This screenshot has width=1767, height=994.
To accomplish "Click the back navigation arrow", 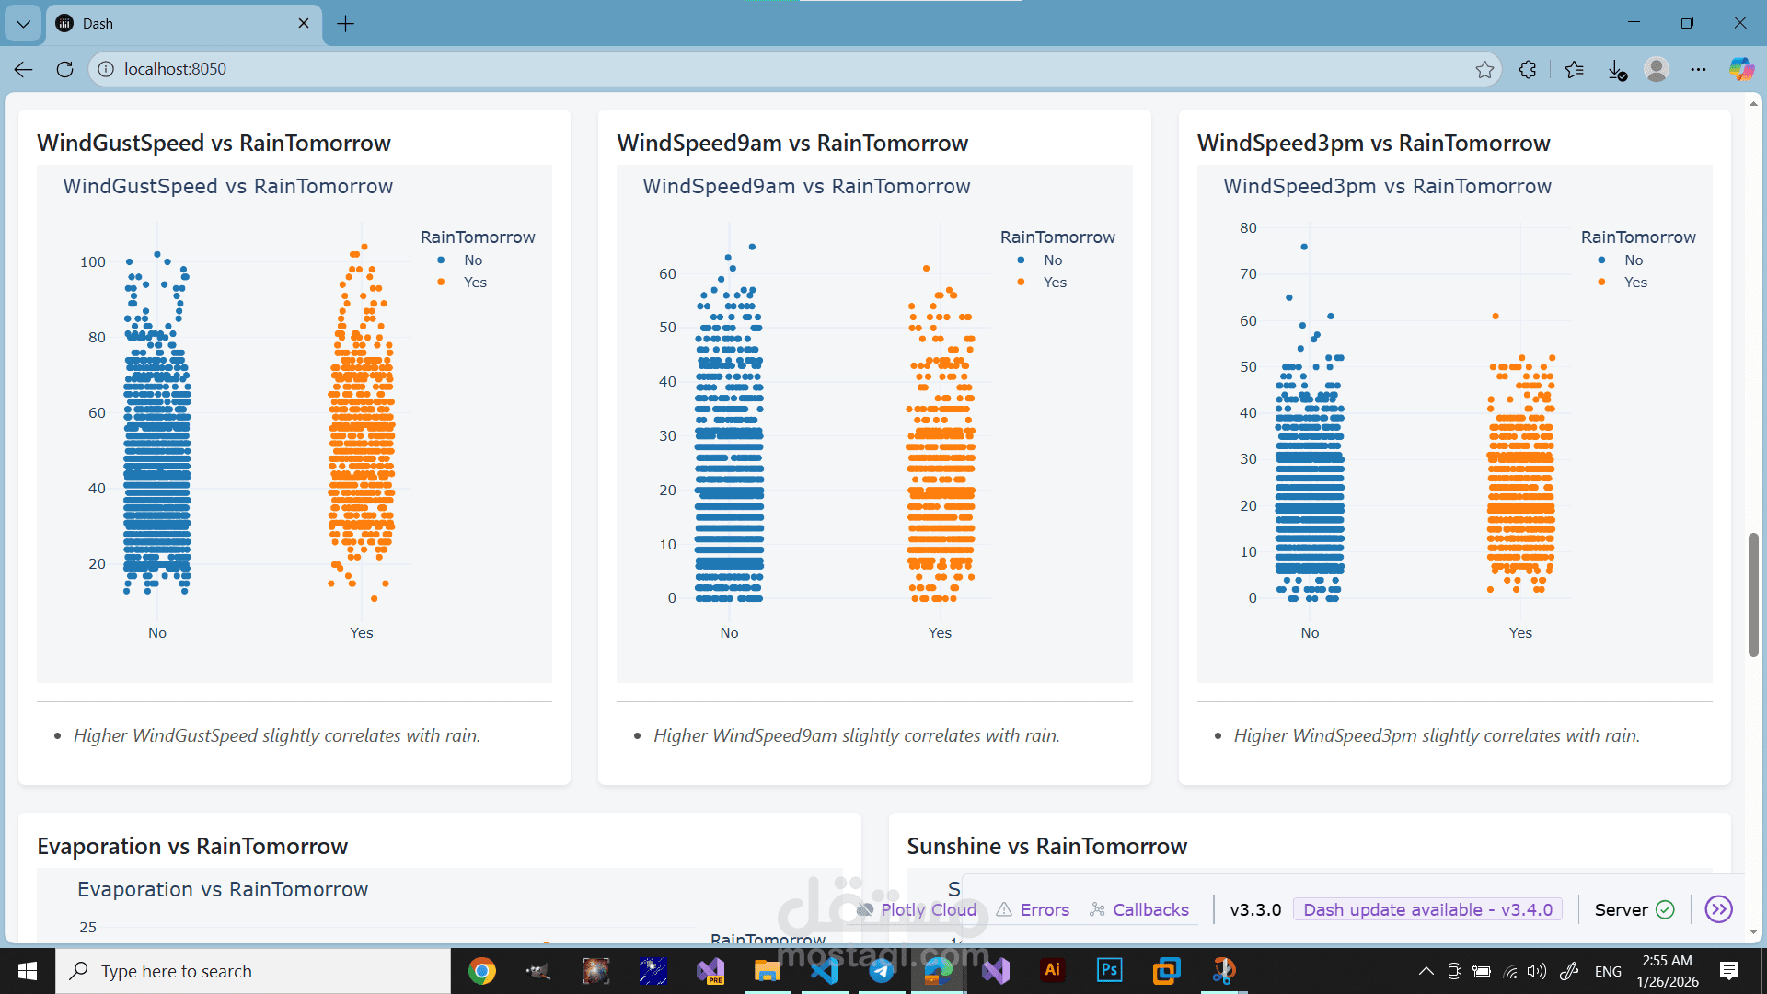I will tap(24, 69).
